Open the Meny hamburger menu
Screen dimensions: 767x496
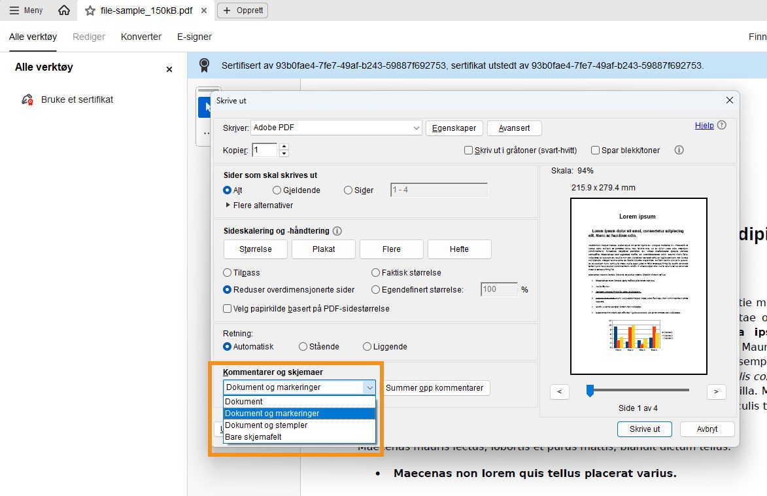(26, 10)
